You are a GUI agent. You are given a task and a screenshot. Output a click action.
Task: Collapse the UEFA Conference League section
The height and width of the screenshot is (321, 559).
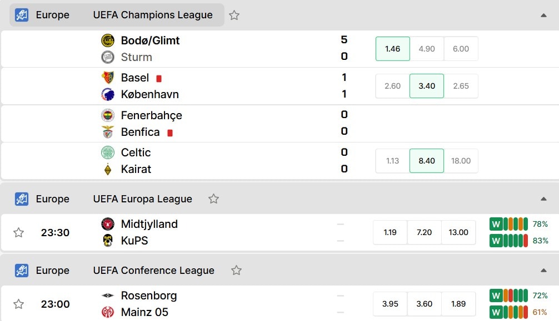[543, 271]
